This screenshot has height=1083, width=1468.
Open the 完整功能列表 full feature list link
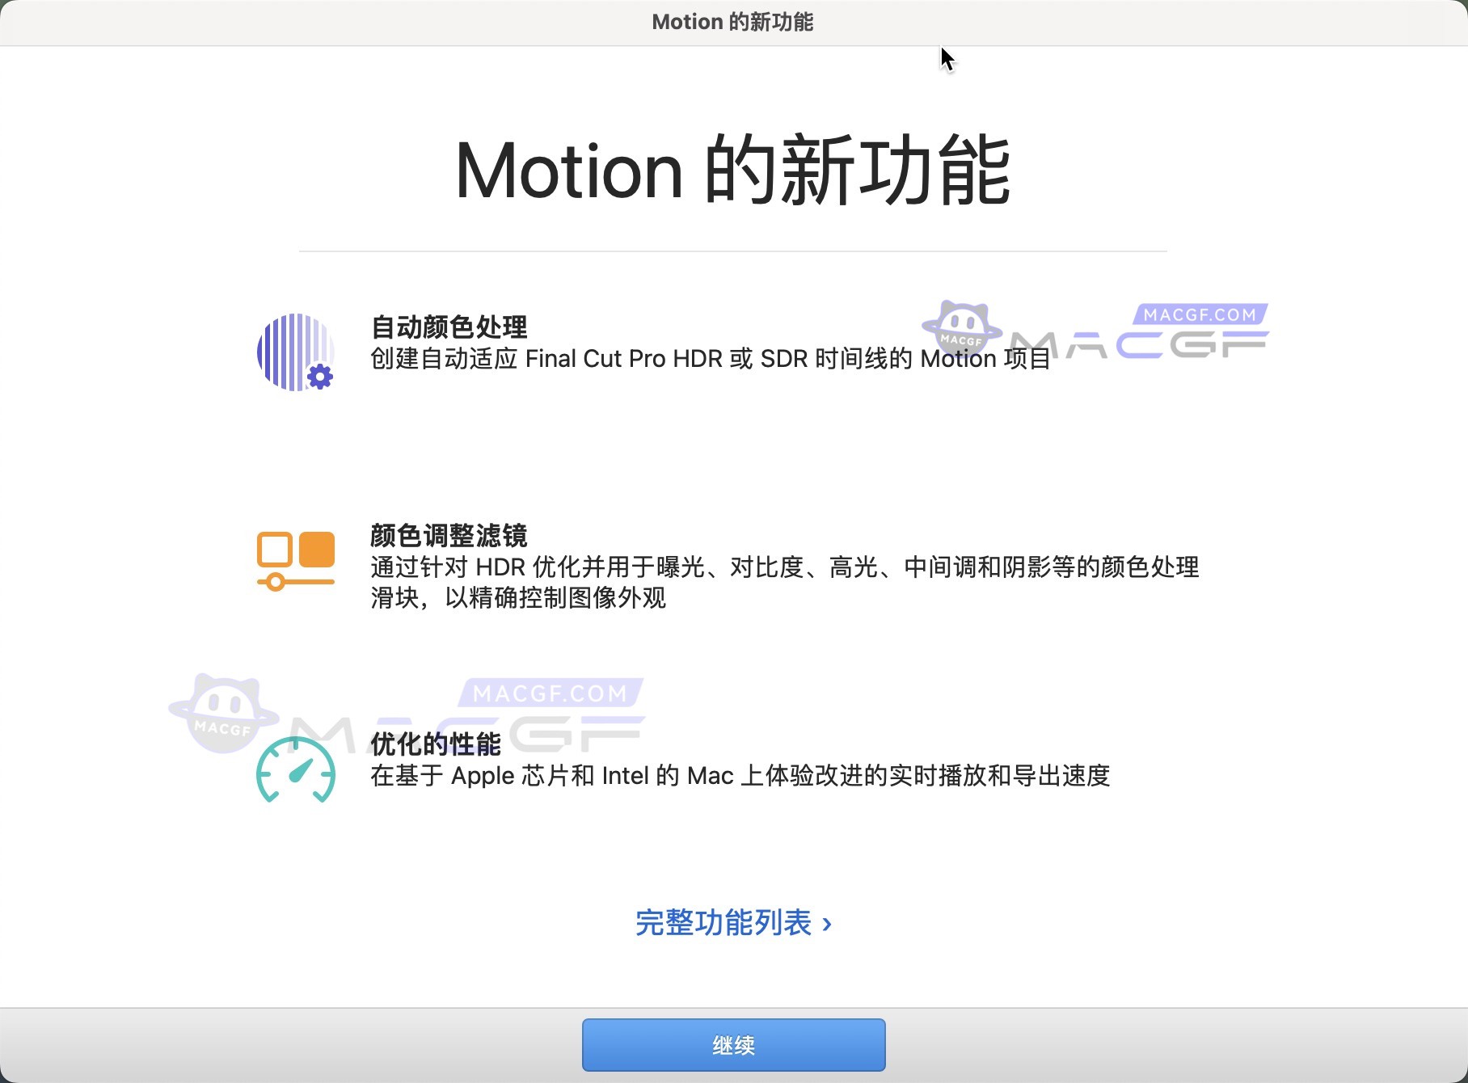pos(722,923)
